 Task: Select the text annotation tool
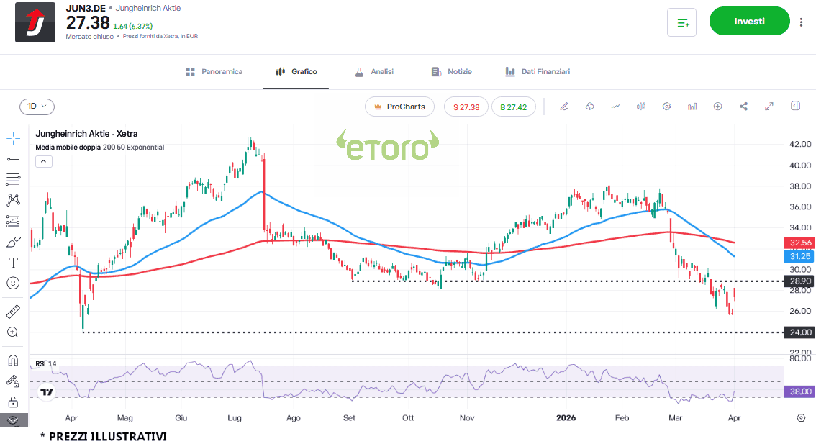point(13,263)
